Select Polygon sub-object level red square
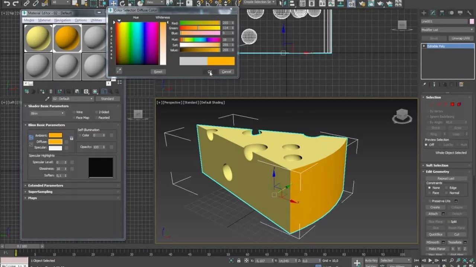Viewport: 476px width, 267px height. [453, 105]
